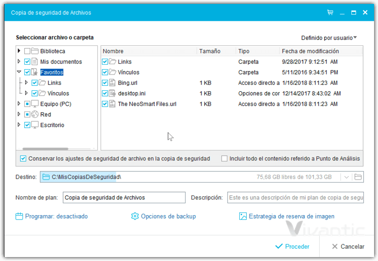Viewport: 378px width, 261px height.
Task: Expand the Biblioteca tree node
Action: 19,51
